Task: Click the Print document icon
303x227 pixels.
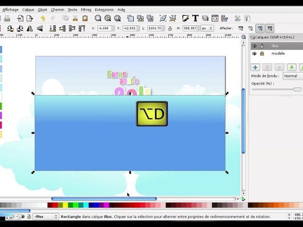Action: (x=7, y=19)
